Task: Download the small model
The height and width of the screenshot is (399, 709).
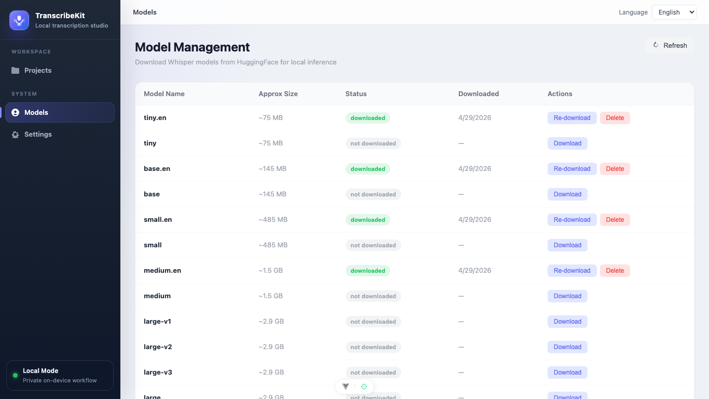Action: point(567,245)
